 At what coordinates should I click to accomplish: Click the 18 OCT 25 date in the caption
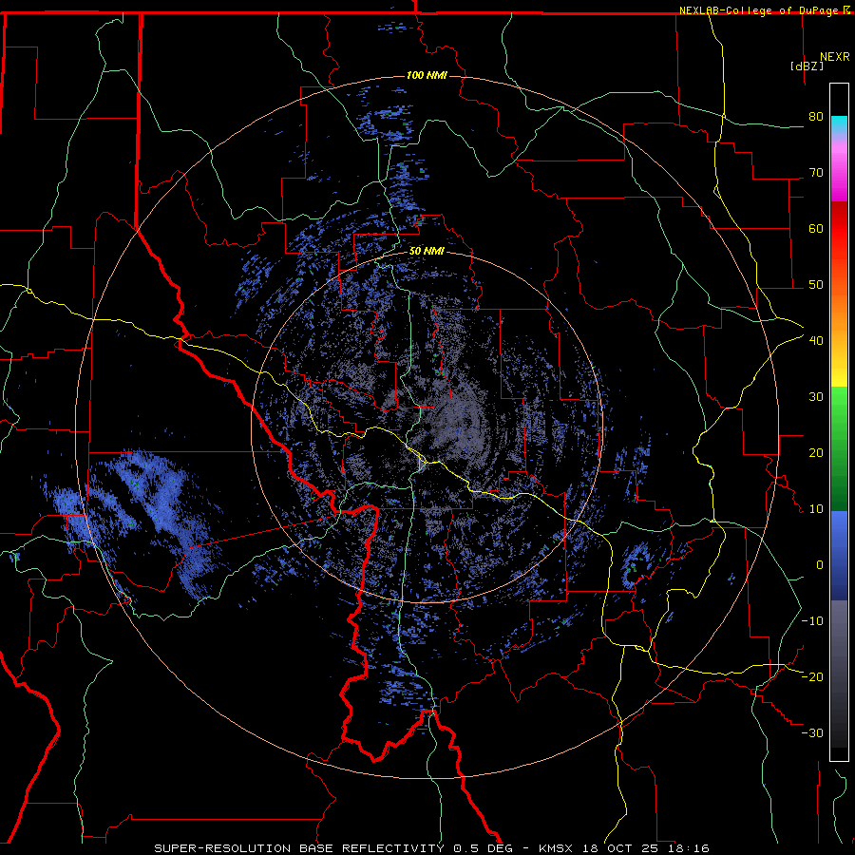click(x=620, y=848)
